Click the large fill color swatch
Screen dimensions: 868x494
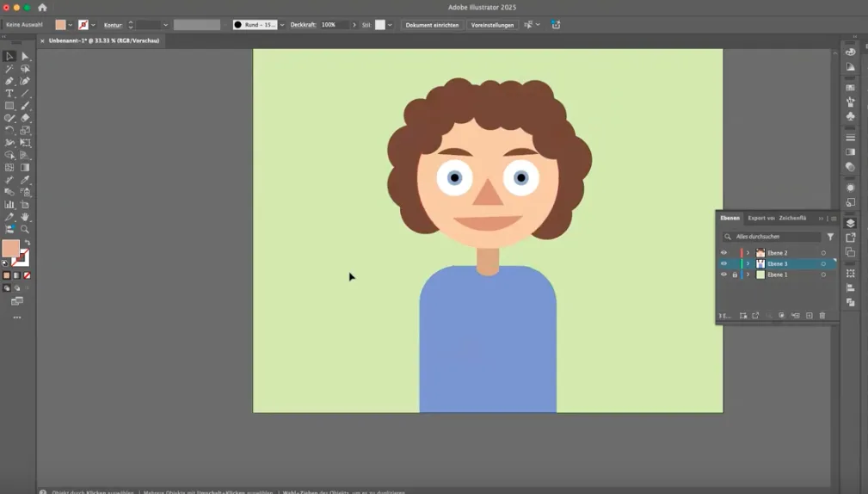coord(10,248)
